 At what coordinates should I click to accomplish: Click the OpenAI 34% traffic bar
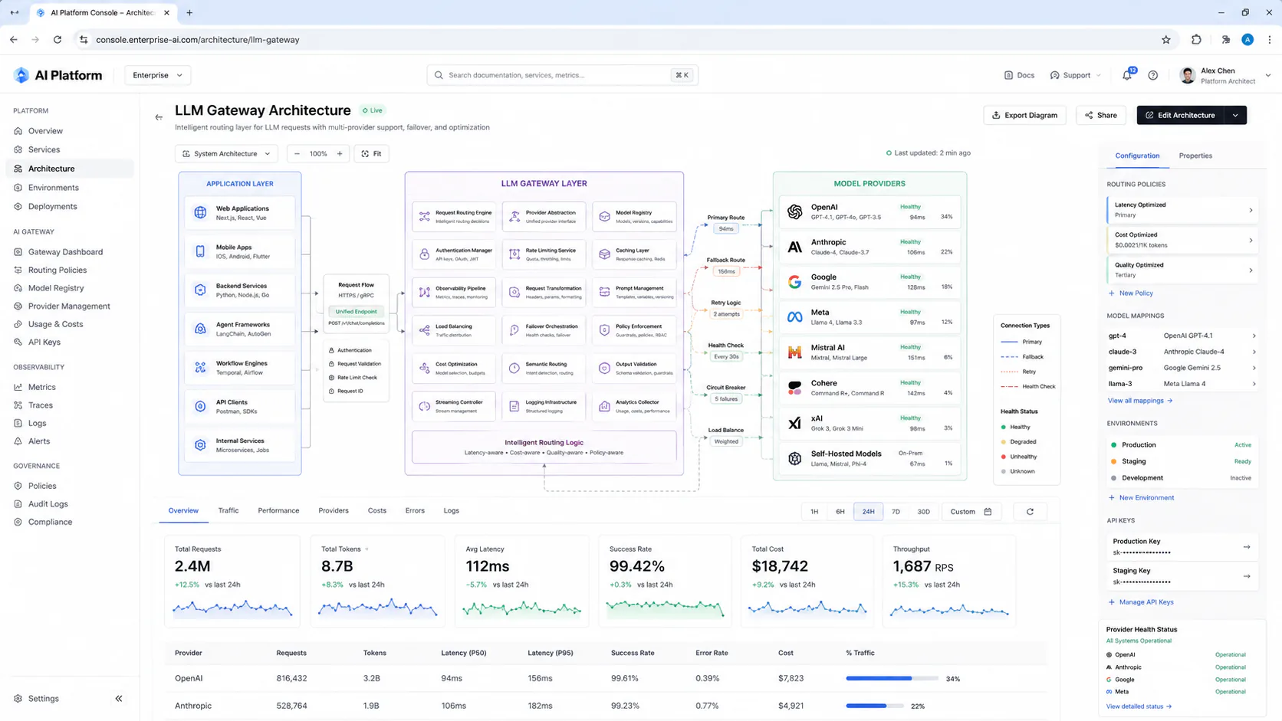(x=892, y=679)
